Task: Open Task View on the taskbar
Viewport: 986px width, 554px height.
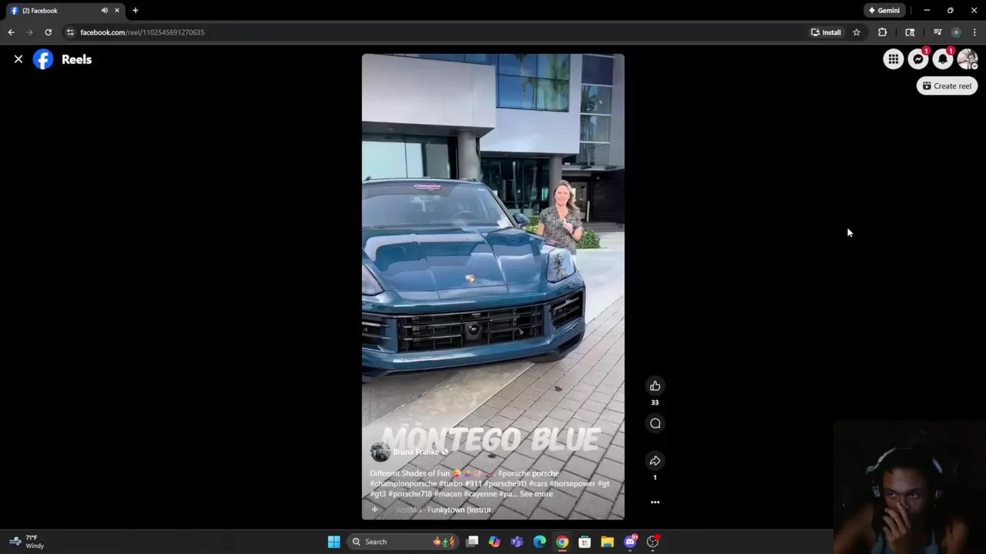Action: 472,542
